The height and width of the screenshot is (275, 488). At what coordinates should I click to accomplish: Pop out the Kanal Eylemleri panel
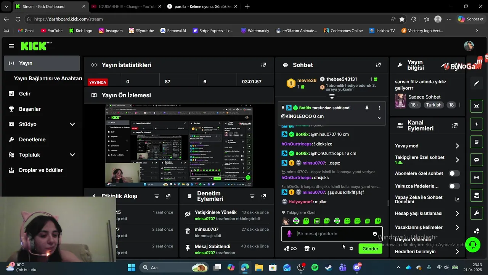pyautogui.click(x=455, y=125)
